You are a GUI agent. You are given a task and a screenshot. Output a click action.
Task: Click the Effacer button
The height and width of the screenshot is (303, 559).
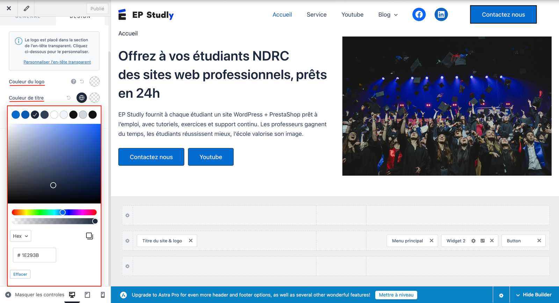(x=20, y=274)
